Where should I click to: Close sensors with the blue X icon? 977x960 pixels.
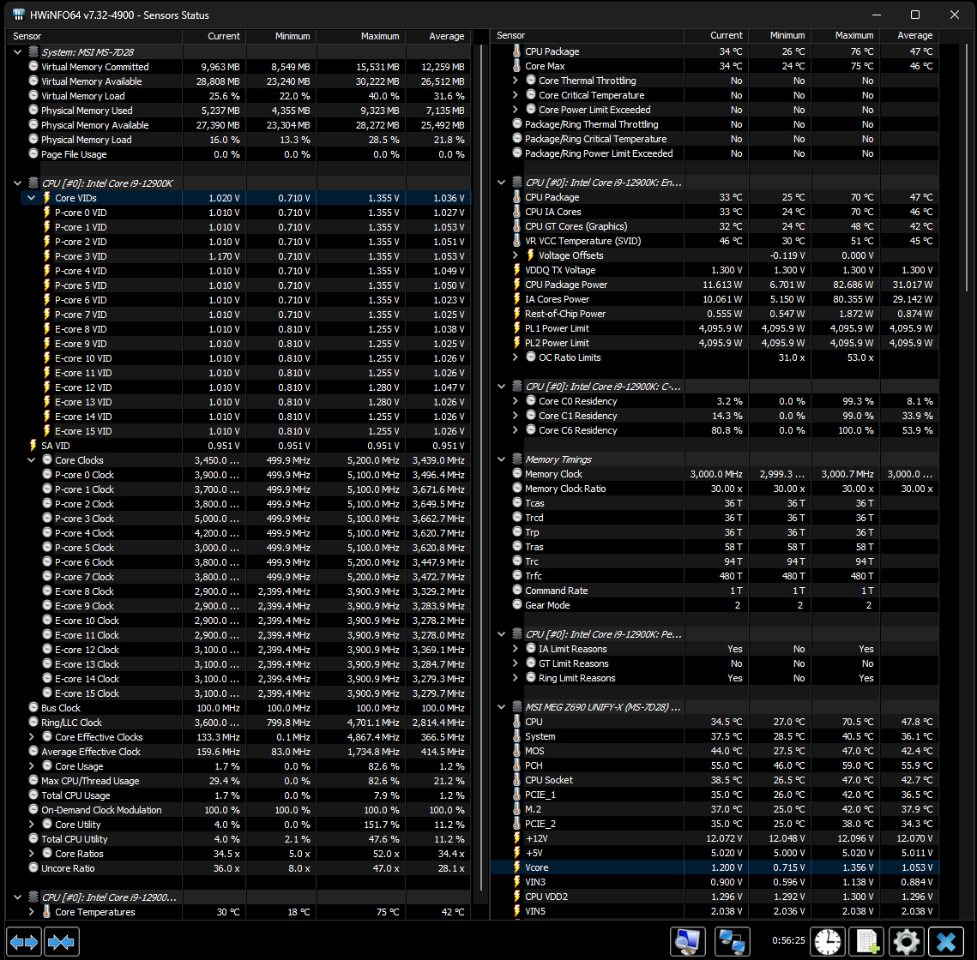point(946,941)
